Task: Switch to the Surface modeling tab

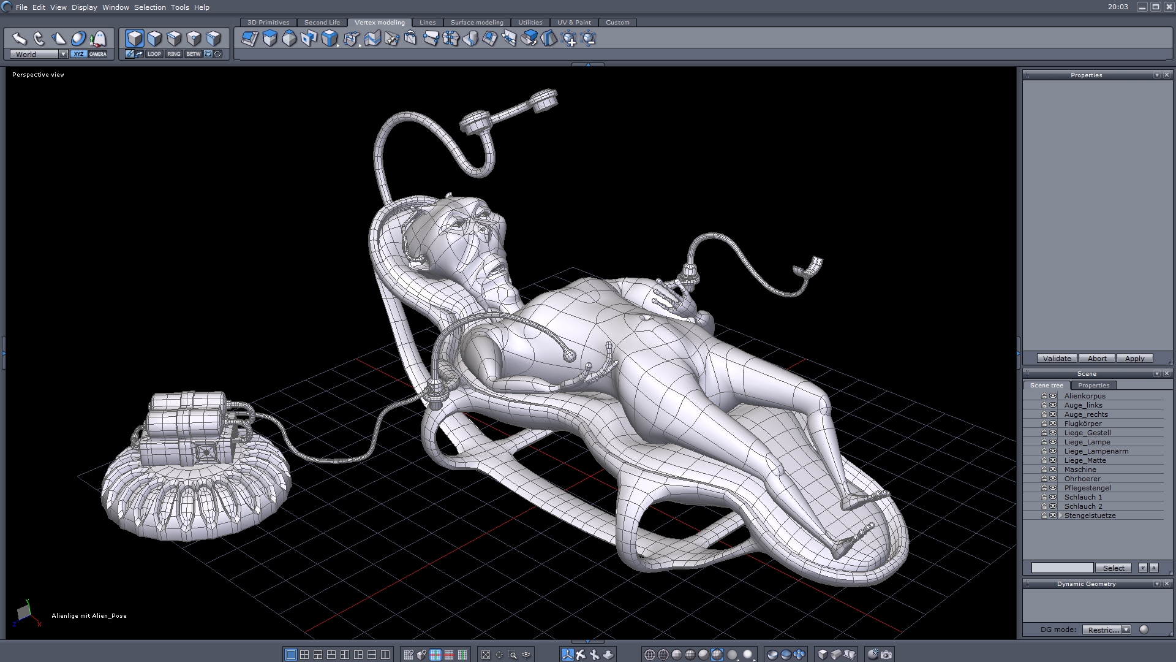Action: tap(477, 22)
